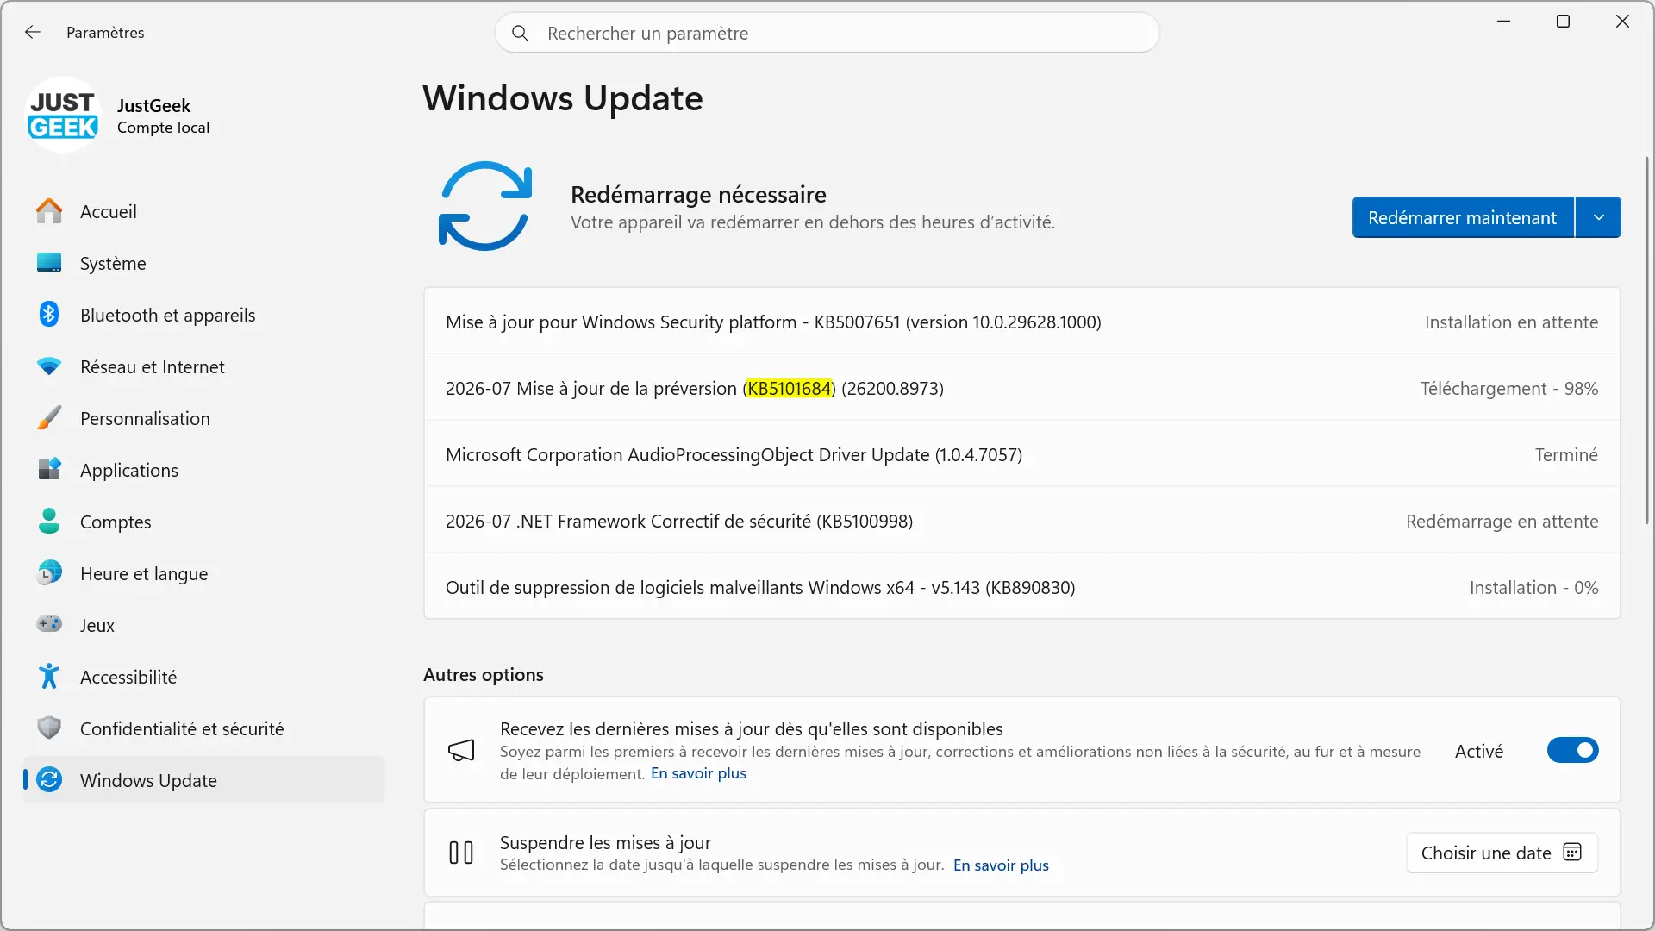Click the KB890830 malware removal tool row

point(1021,587)
